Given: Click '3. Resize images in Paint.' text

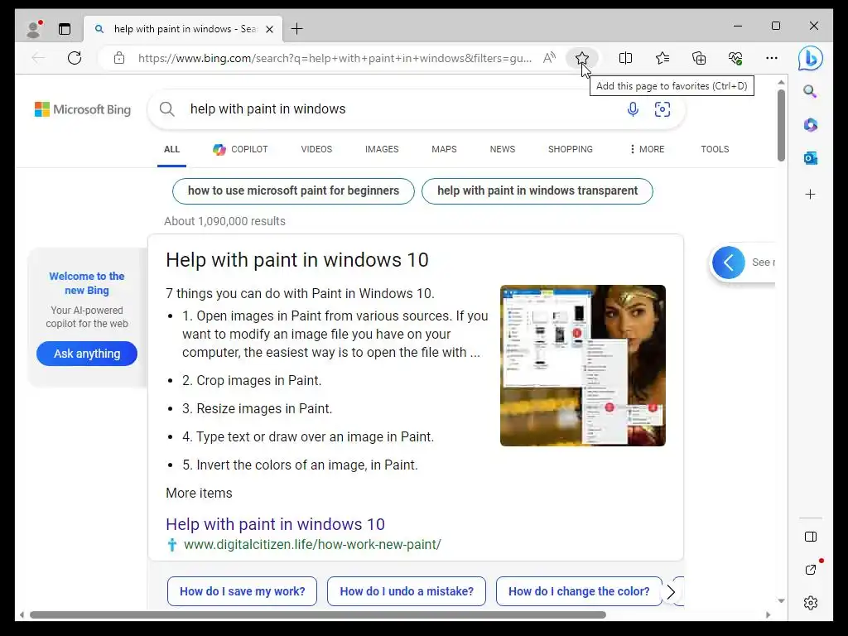Looking at the screenshot, I should pos(257,409).
